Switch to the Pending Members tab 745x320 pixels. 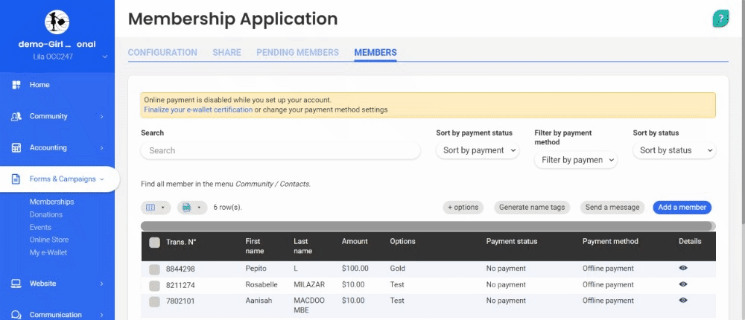[x=297, y=53]
